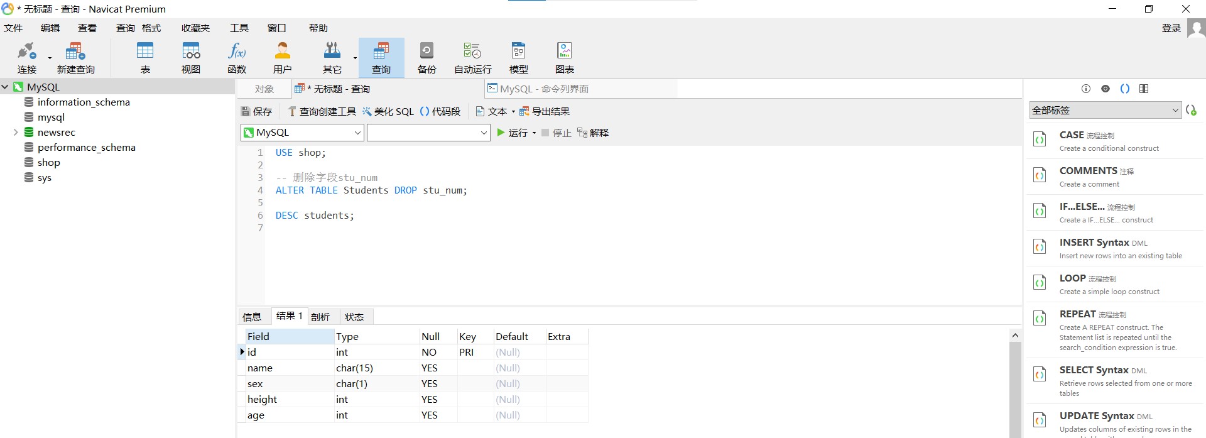Click the eye preview icon in right panel

click(1105, 89)
